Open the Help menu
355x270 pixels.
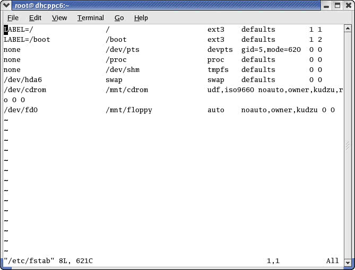141,18
